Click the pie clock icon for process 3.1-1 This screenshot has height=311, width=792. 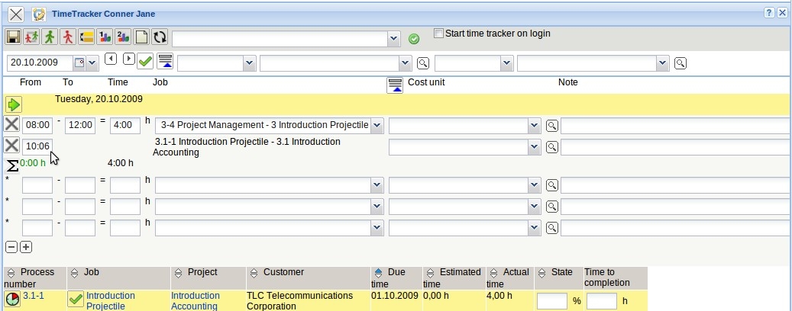13,300
